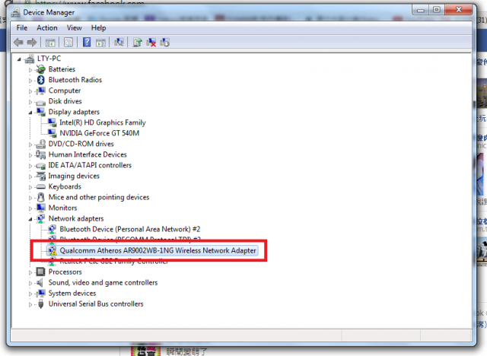Collapse the Network adapters node arrow
Image resolution: width=487 pixels, height=356 pixels.
click(30, 219)
